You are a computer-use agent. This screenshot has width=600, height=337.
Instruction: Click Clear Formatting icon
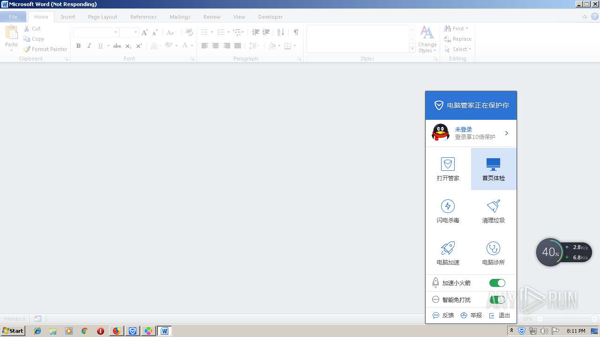(189, 32)
